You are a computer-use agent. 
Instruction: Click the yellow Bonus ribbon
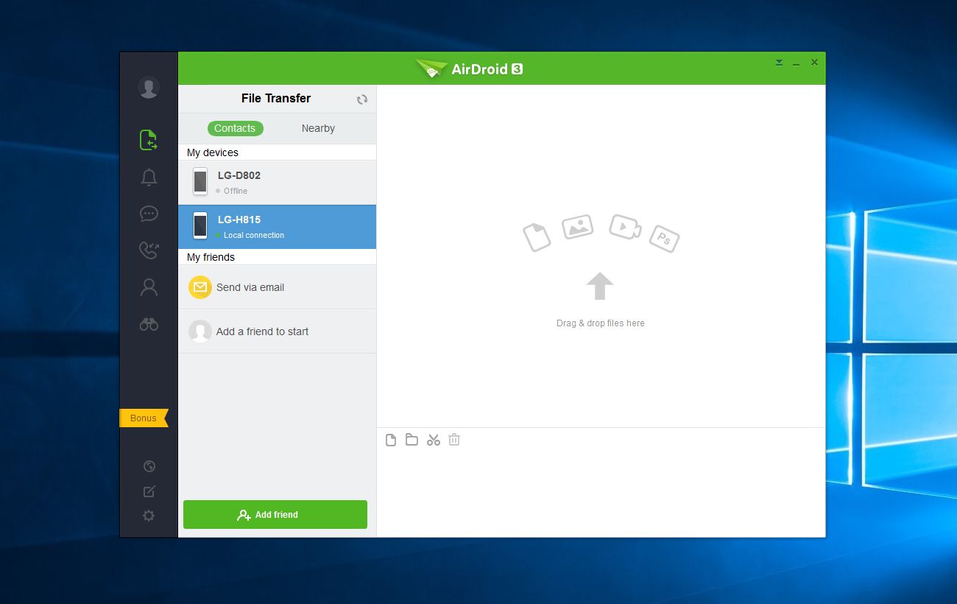pyautogui.click(x=144, y=418)
